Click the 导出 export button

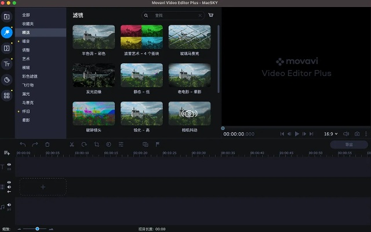tap(348, 144)
